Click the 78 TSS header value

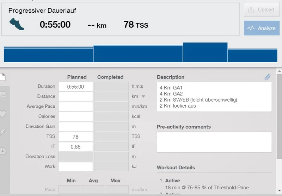pos(136,25)
